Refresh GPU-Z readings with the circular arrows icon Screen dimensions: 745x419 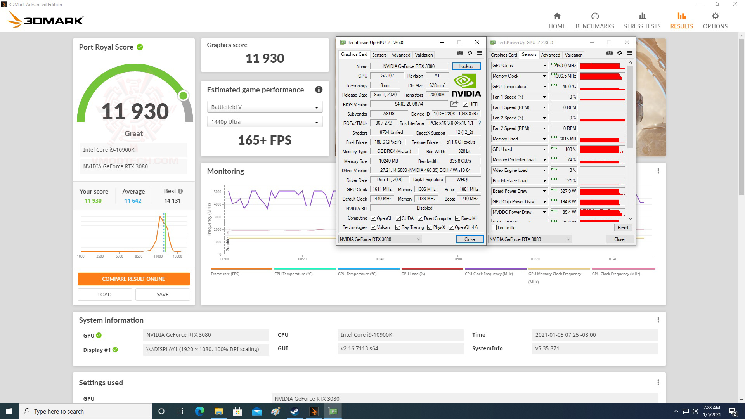click(x=470, y=53)
